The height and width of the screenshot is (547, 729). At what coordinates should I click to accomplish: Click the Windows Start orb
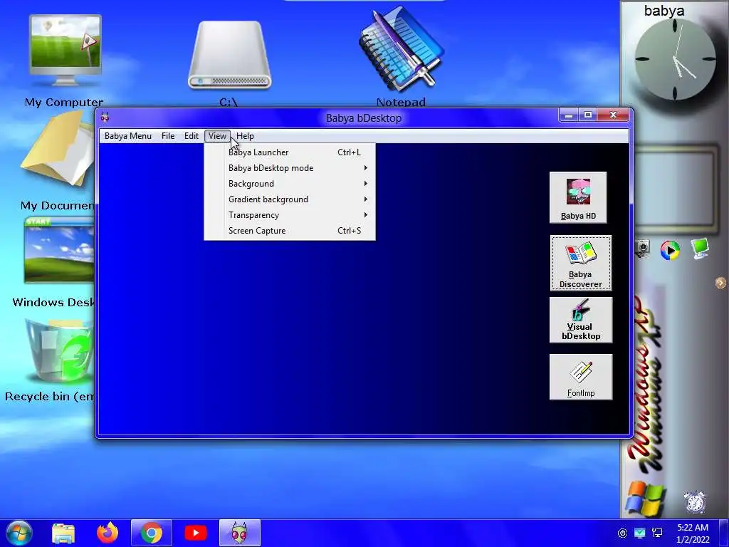click(x=19, y=533)
